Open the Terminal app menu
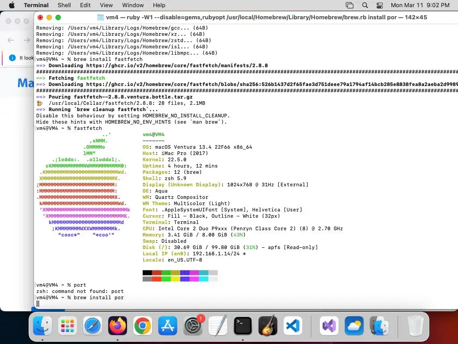 pos(36,5)
